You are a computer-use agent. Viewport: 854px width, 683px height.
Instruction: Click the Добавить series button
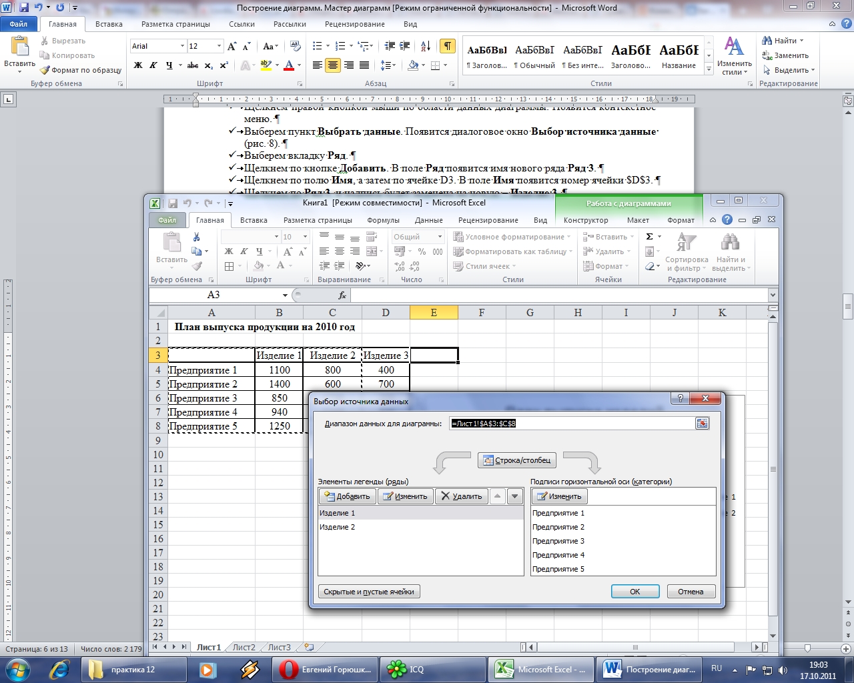[x=347, y=496]
